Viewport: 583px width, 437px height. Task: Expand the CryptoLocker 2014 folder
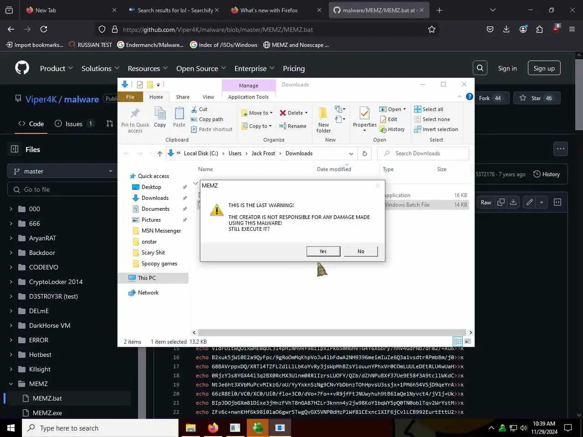11,282
